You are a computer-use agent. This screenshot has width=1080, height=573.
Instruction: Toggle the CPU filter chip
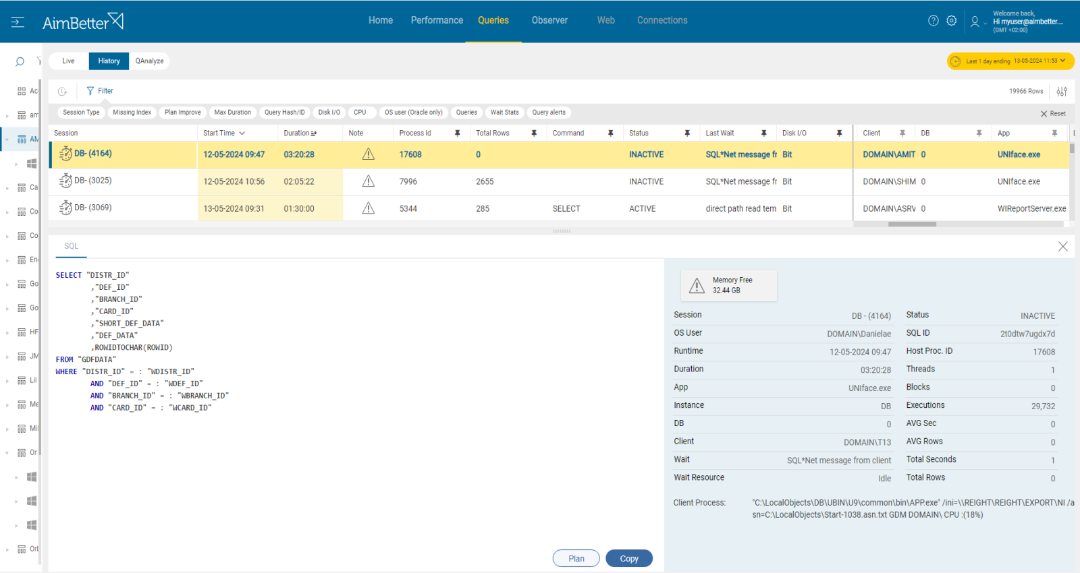[360, 113]
